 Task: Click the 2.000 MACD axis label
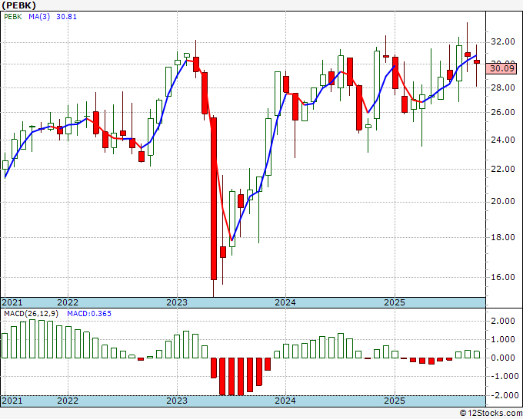pos(503,321)
